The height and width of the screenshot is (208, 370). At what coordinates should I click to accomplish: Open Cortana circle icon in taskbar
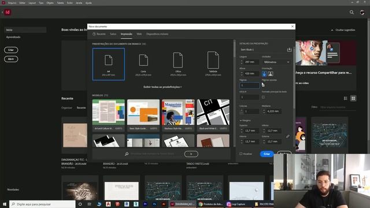(80, 204)
